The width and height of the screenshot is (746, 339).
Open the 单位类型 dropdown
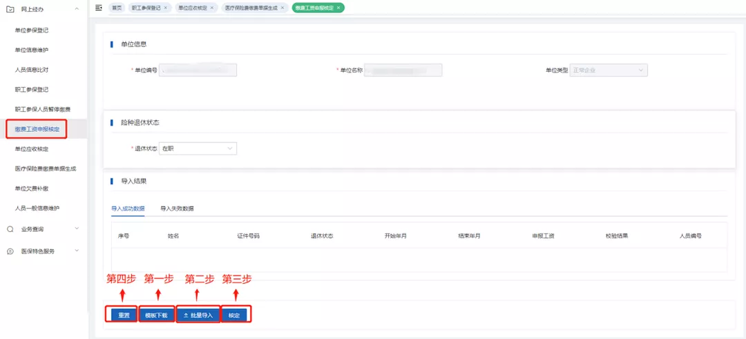pos(609,70)
